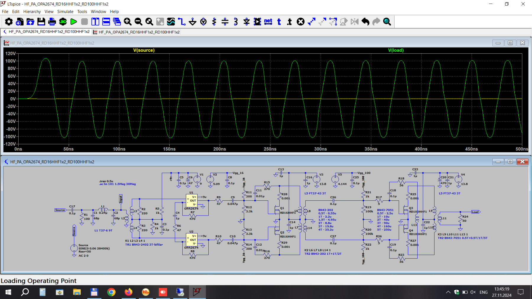This screenshot has width=532, height=299.
Task: Open Windows taskbar search
Action: (25, 292)
